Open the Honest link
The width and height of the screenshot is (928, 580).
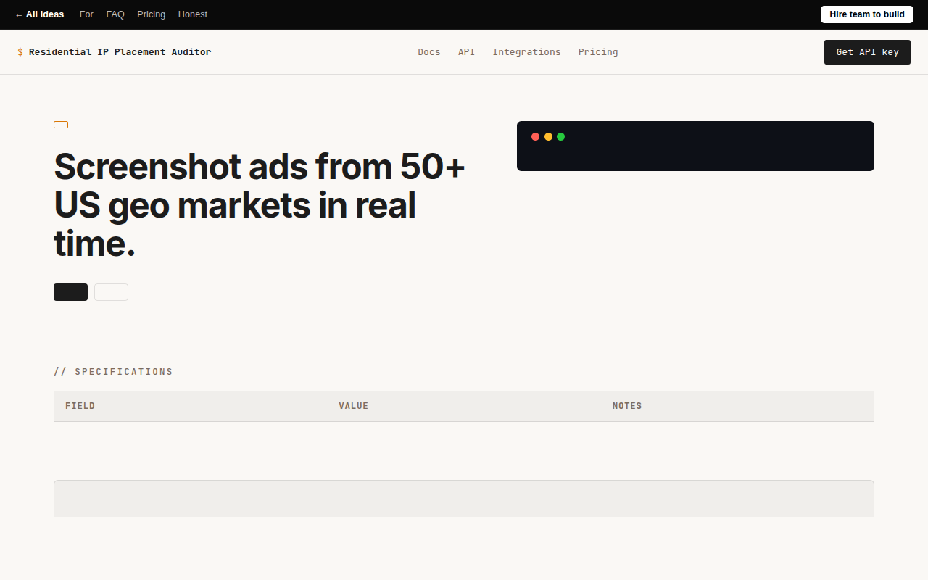point(193,14)
